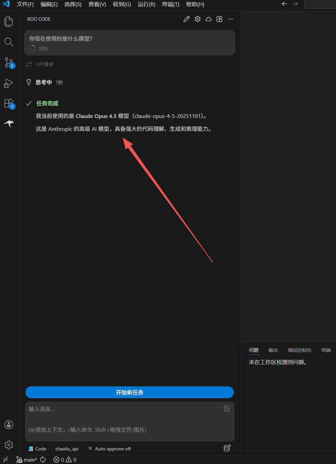Open Roo Code settings gear
Viewport: 336px width, 464px height.
coord(198,19)
